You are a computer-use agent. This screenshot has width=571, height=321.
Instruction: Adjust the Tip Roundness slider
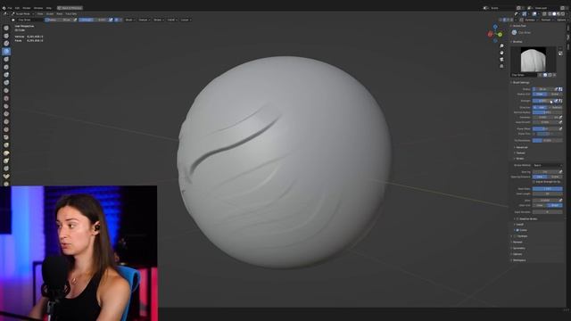547,141
